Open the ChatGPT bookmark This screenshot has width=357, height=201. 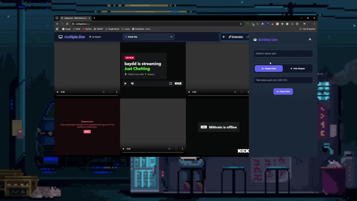click(x=98, y=29)
